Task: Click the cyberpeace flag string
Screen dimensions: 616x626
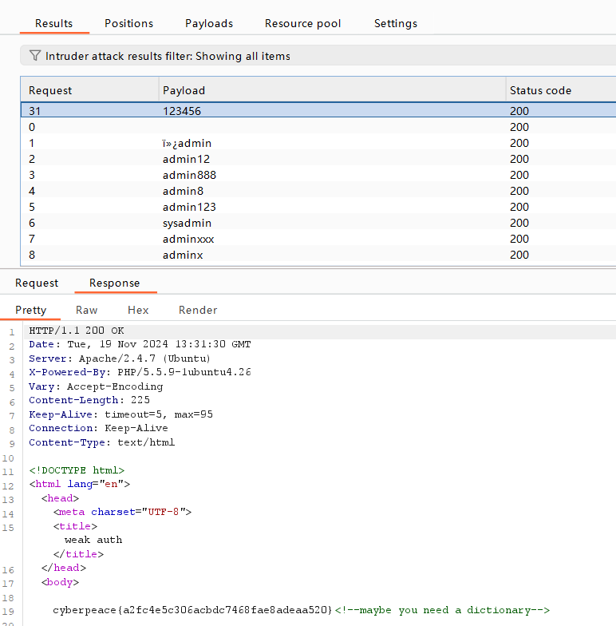Action: point(192,610)
